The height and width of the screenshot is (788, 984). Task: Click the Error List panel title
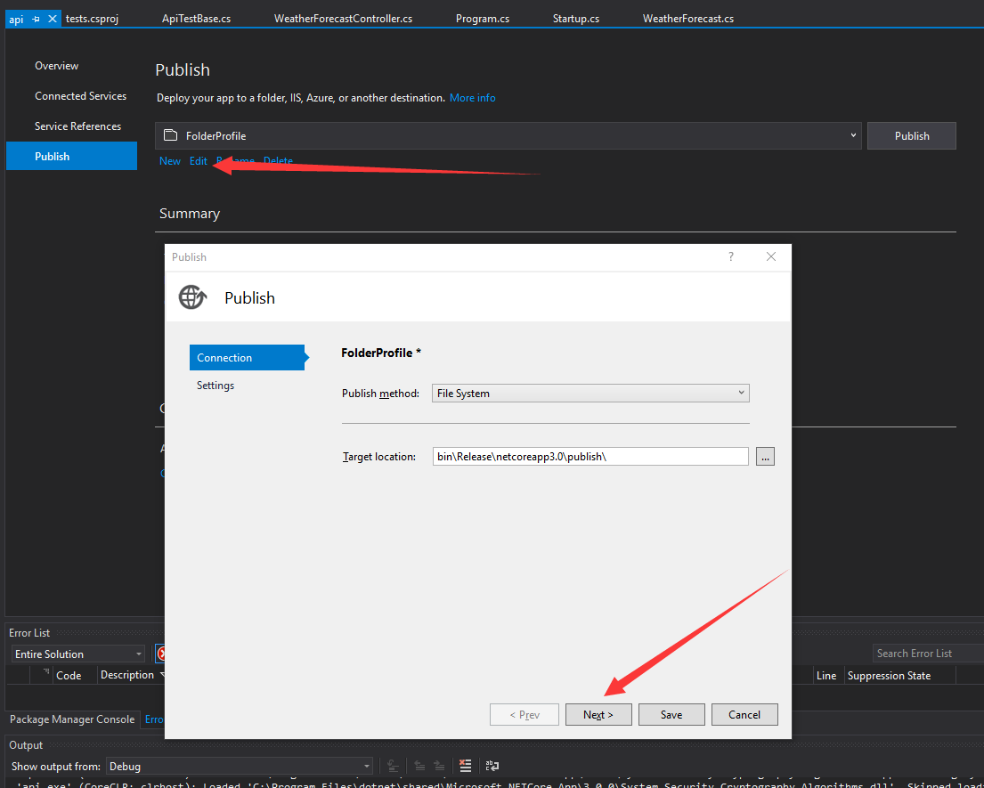(29, 633)
